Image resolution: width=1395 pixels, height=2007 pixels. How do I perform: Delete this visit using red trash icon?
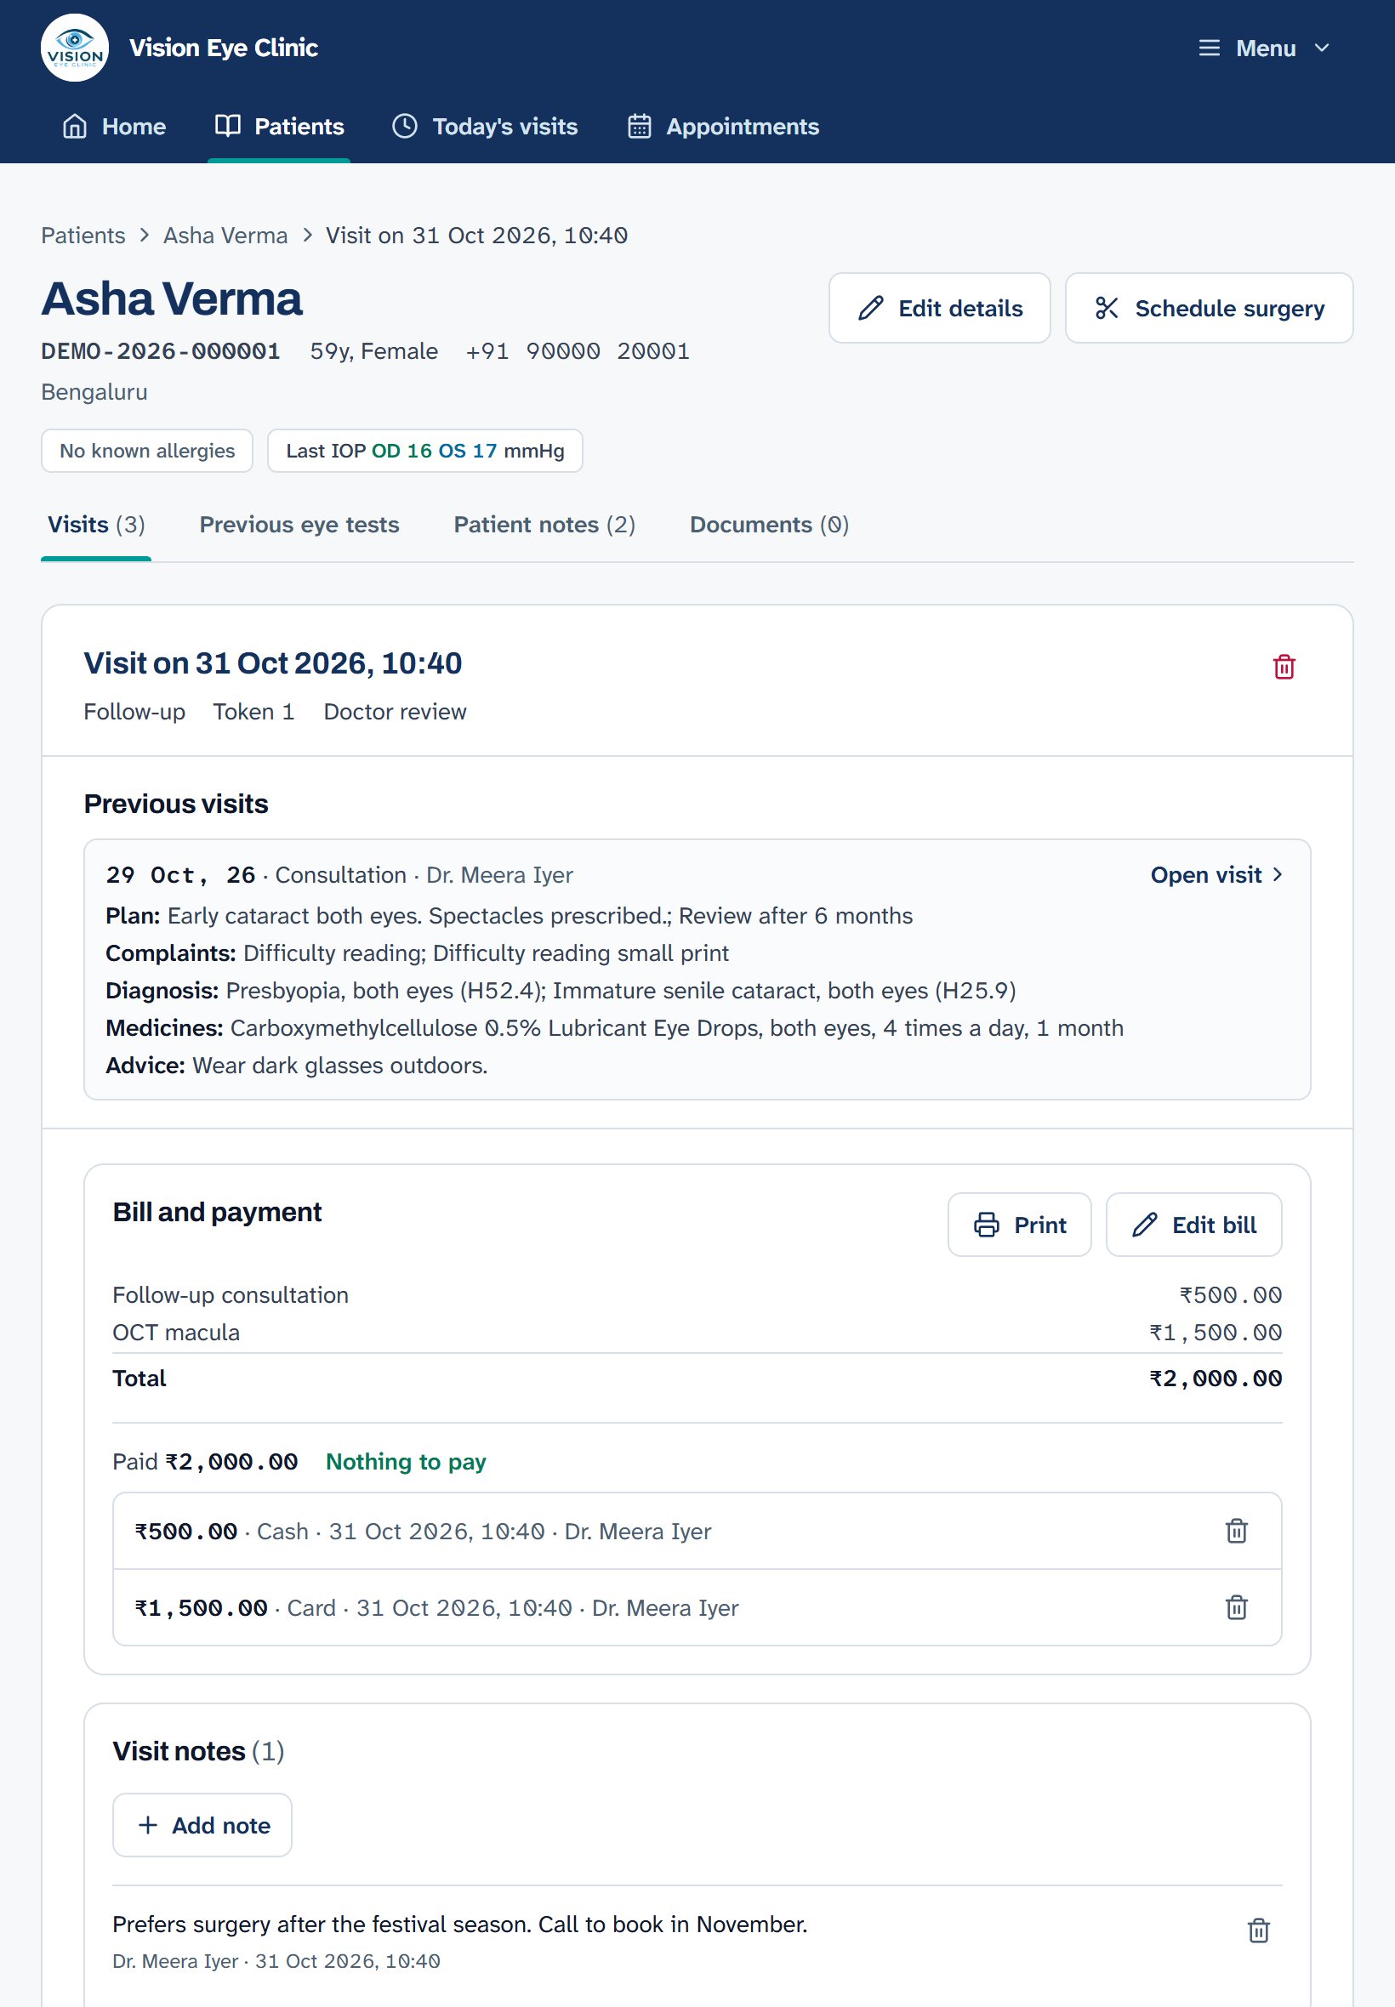pyautogui.click(x=1284, y=667)
